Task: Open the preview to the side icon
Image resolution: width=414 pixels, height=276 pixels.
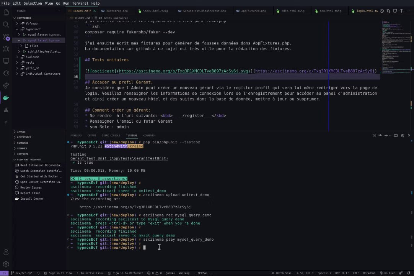Action: click(395, 11)
